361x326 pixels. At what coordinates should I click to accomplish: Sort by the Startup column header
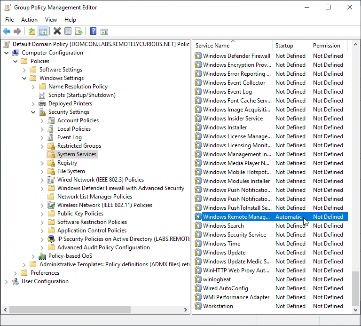(291, 46)
